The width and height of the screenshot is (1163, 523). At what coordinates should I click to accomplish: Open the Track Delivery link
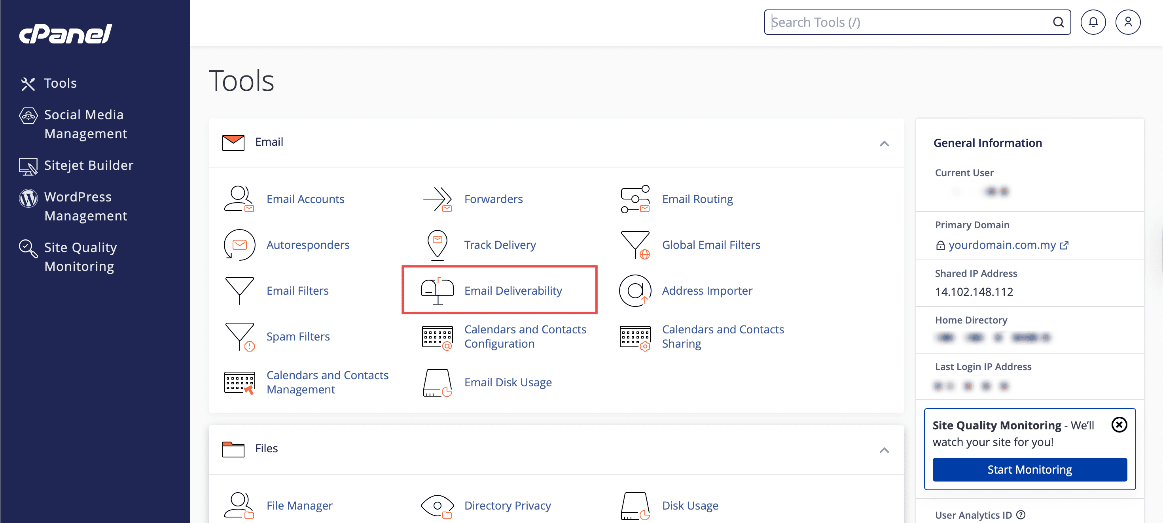point(500,245)
